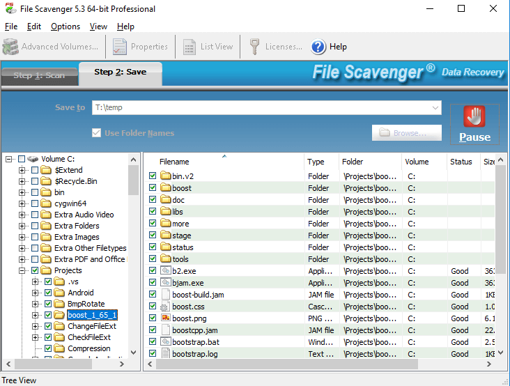Open the View menu

98,26
